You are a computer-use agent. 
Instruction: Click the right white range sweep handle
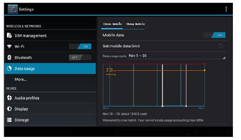pyautogui.click(x=186, y=106)
